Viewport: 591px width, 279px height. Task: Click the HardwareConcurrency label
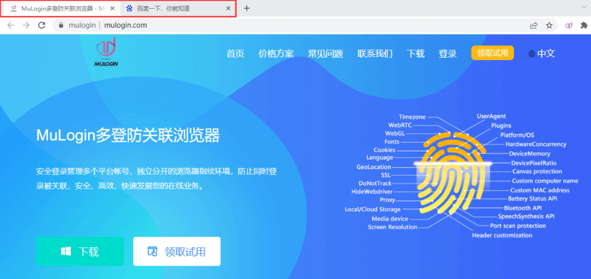pos(536,144)
